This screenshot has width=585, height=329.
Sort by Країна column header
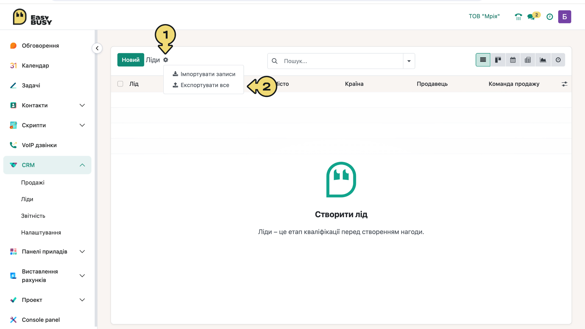pyautogui.click(x=354, y=84)
